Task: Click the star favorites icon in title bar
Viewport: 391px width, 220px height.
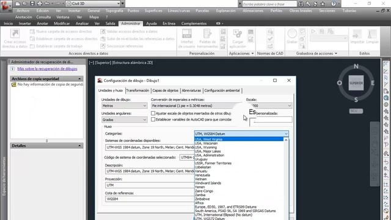Action: (x=323, y=4)
